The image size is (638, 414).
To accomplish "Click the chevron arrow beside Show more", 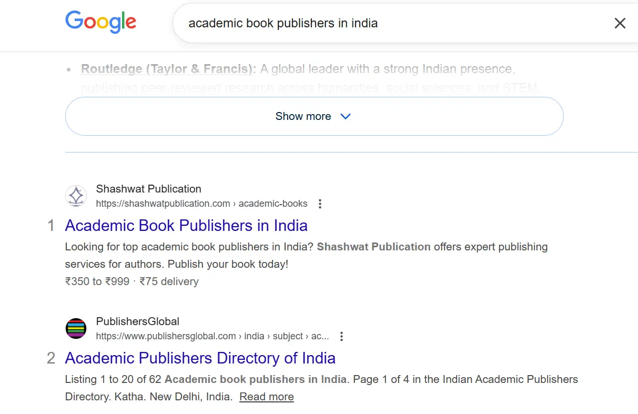I will [346, 116].
